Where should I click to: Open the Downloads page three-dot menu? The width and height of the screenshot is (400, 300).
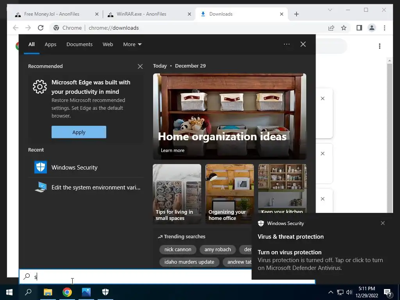380,46
